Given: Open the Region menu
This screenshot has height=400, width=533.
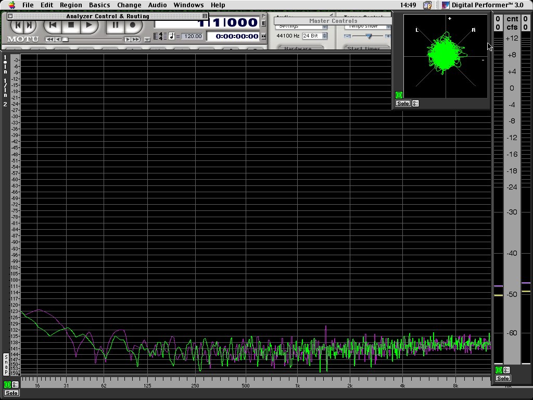Looking at the screenshot, I should click(x=71, y=5).
